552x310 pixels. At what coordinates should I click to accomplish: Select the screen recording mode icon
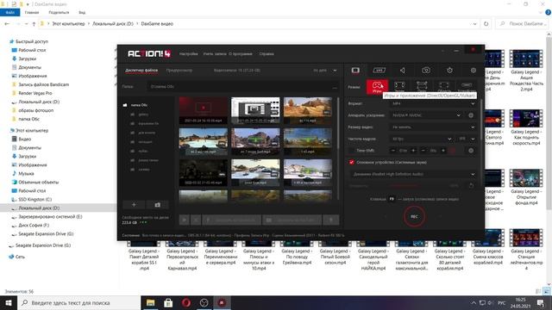click(x=399, y=86)
